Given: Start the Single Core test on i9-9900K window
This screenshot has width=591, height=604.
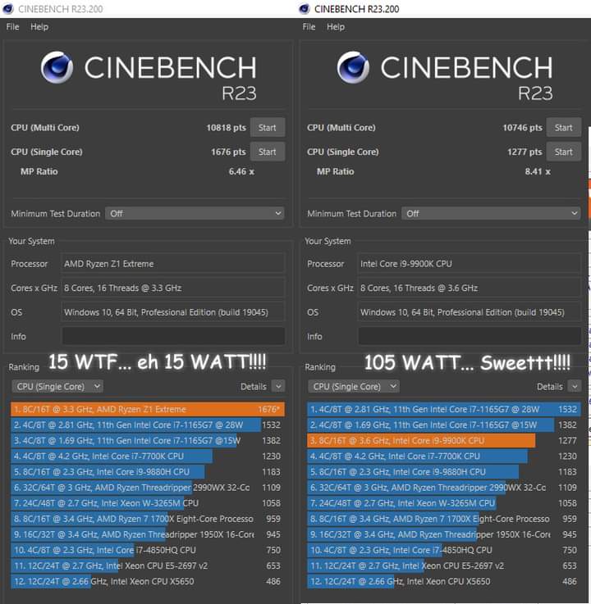Looking at the screenshot, I should coord(564,152).
